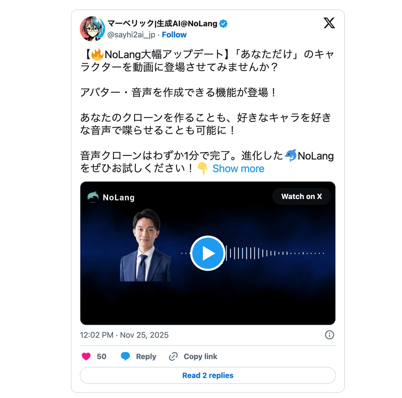
Task: Click the Copy link text
Action: (200, 356)
